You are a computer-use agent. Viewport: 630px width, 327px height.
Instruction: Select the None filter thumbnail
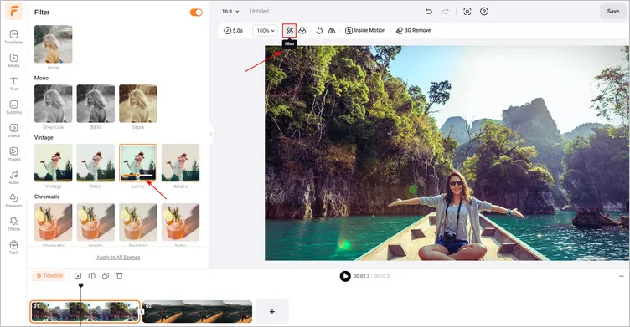54,44
